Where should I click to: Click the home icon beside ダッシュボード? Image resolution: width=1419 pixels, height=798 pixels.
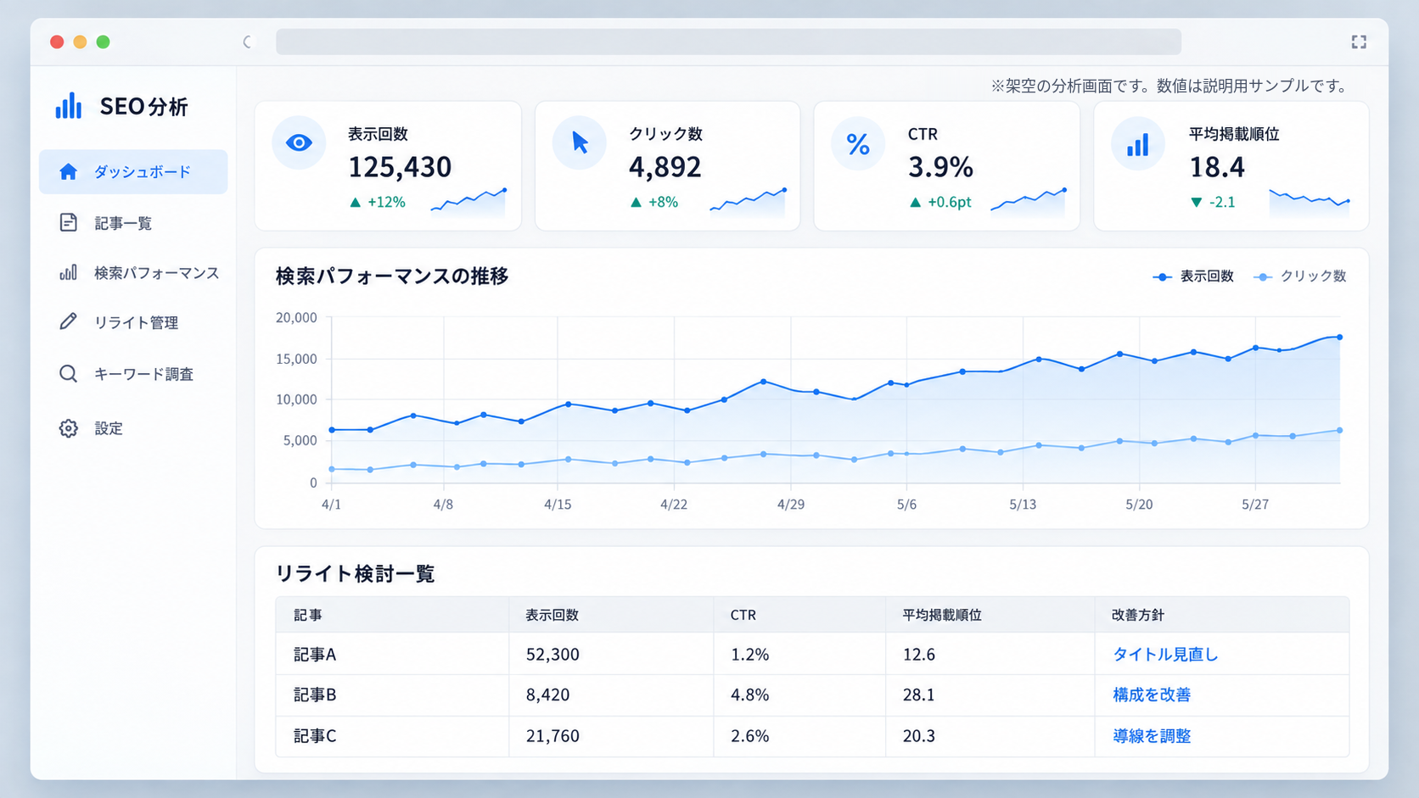69,172
